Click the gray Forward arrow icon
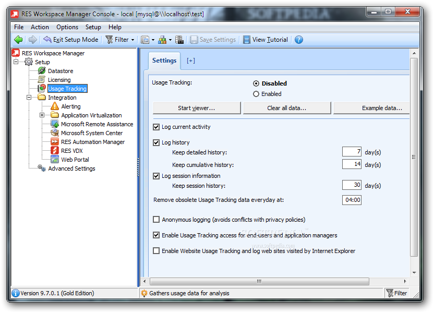Screen dimensions: 434x313 tap(33, 40)
